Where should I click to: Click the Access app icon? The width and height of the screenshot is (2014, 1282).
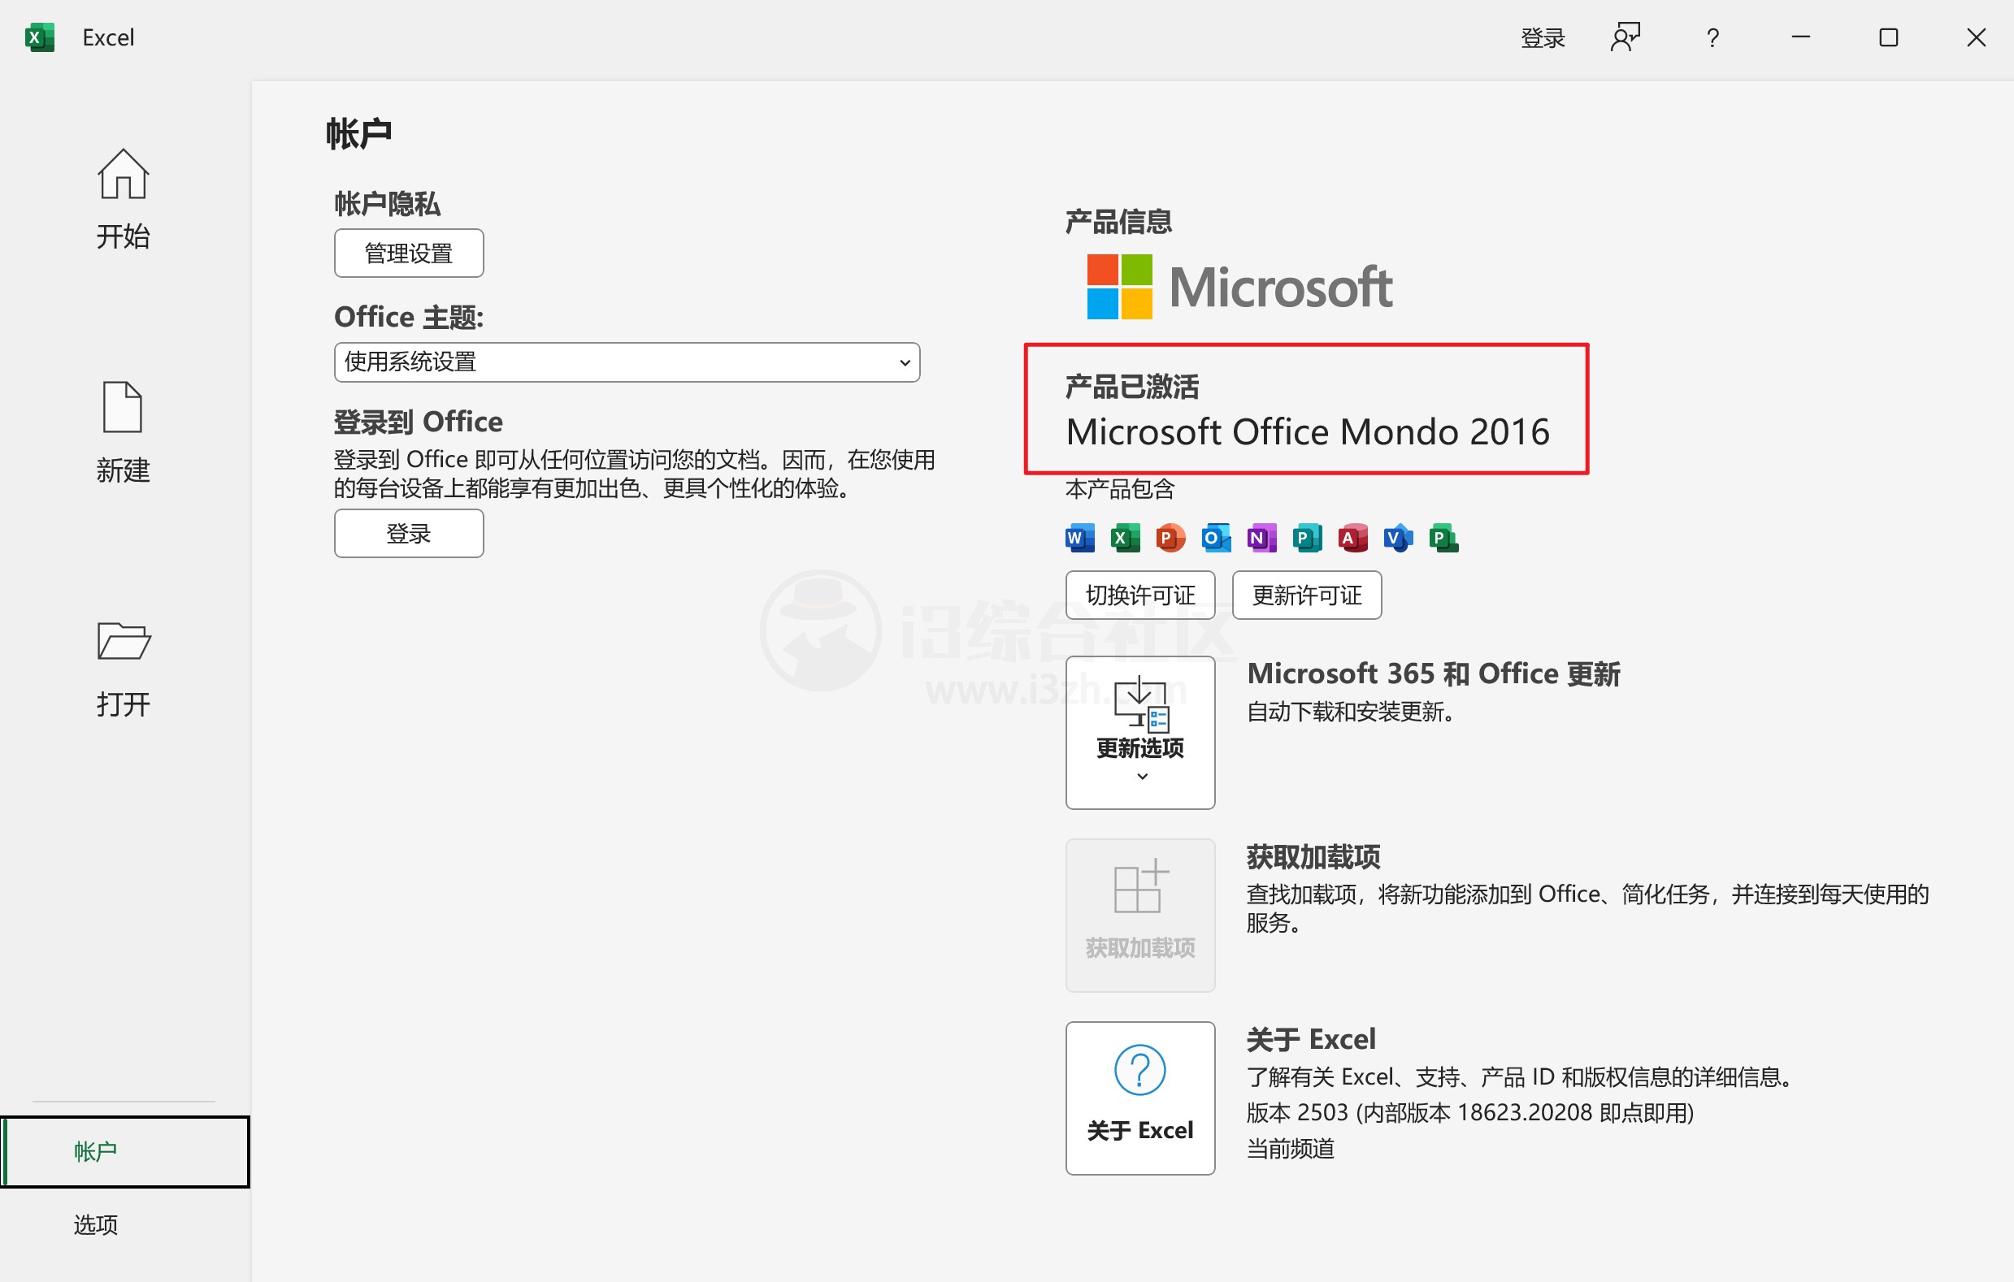(1352, 538)
